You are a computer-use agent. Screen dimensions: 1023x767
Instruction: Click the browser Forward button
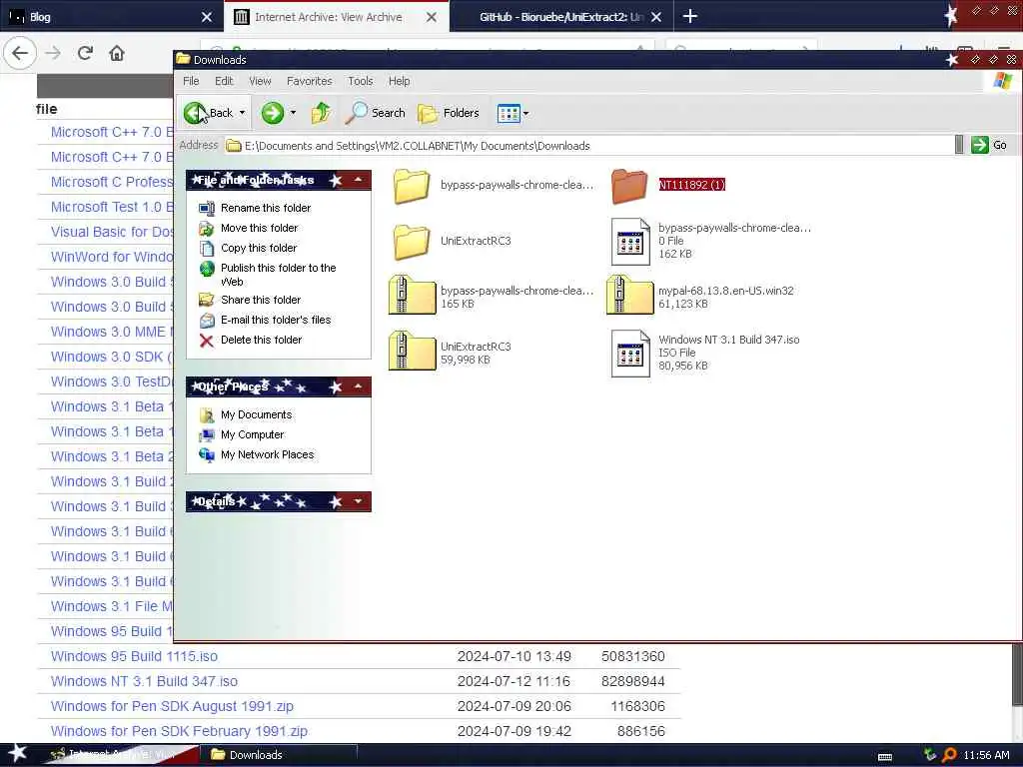coord(54,54)
